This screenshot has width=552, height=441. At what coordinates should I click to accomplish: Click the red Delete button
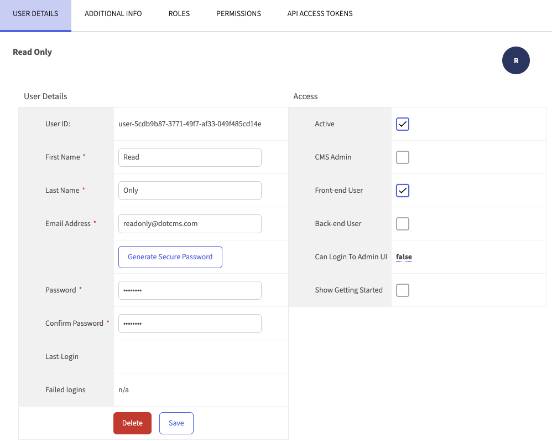point(132,423)
